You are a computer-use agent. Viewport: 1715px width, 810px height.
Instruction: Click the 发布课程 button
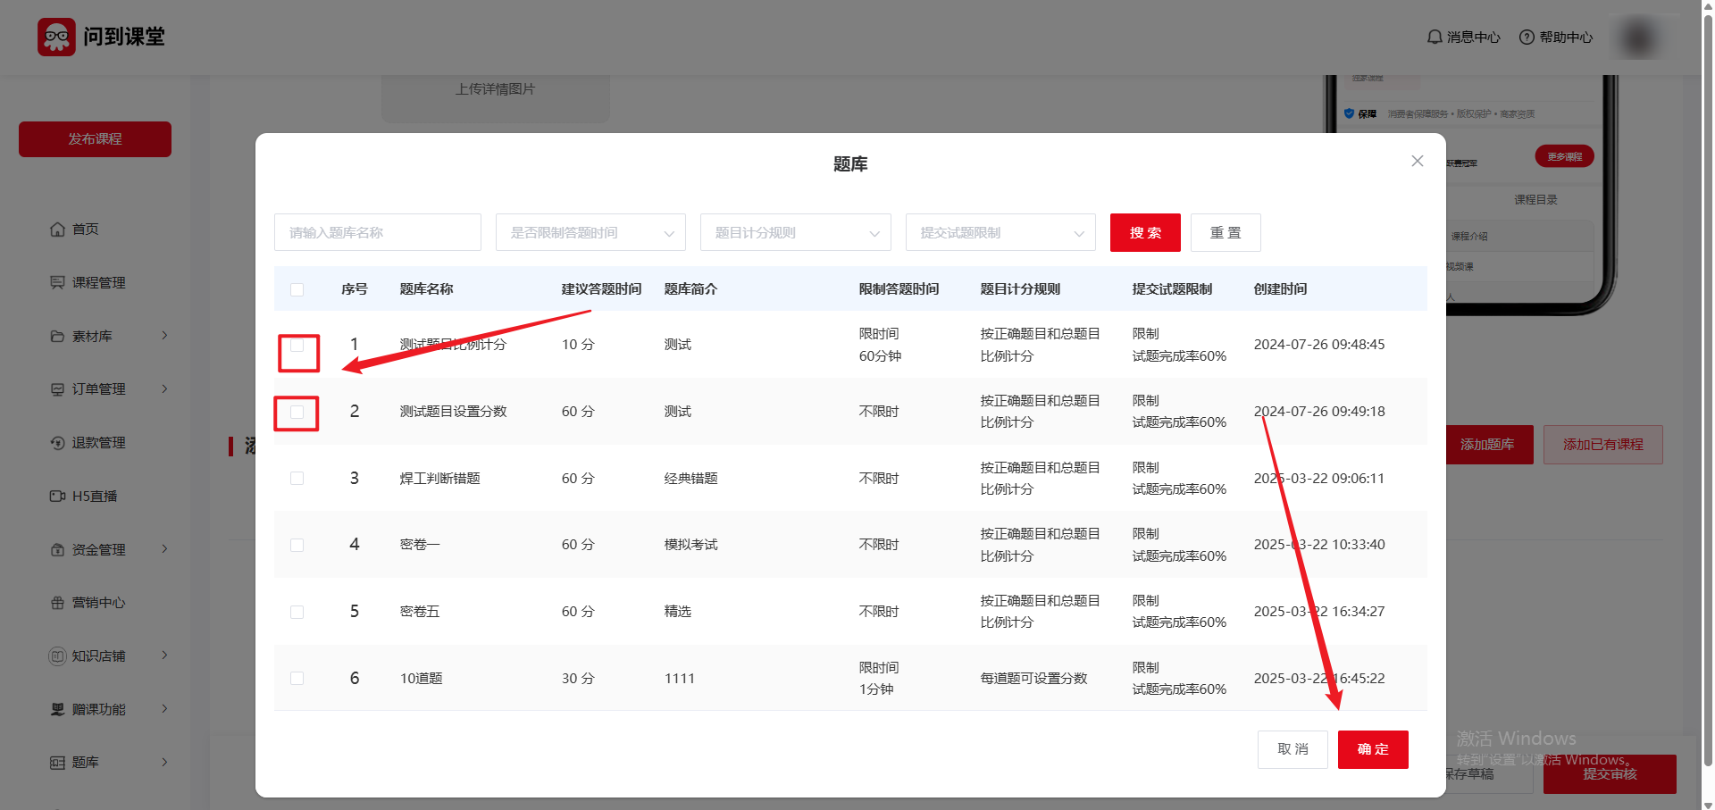point(95,139)
